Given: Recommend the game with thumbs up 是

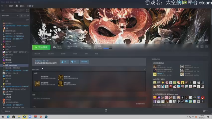Looking at the screenshot, I should 64,62.
